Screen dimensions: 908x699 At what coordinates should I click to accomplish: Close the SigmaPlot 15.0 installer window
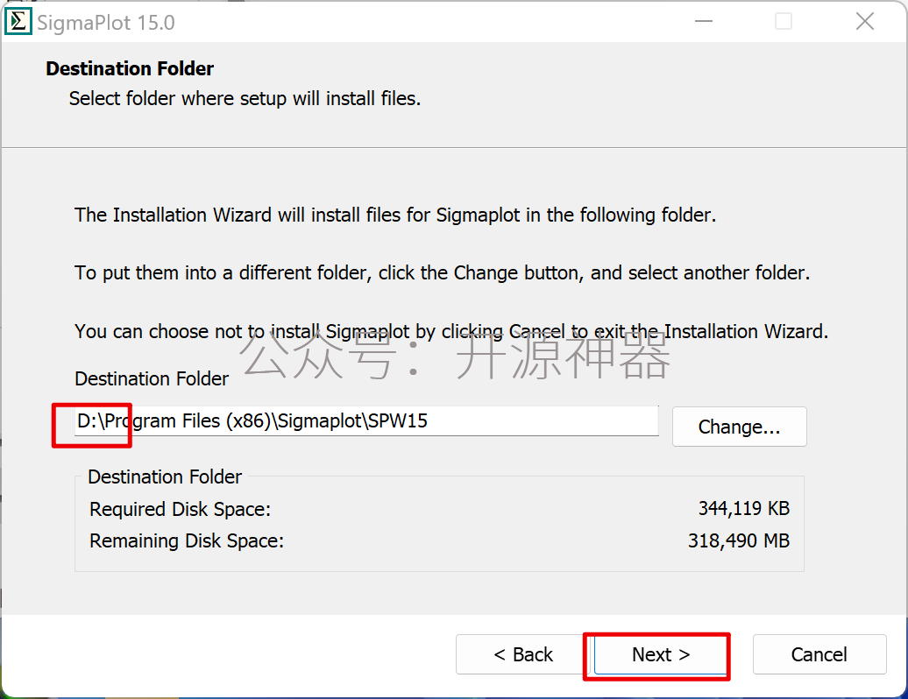pos(865,22)
